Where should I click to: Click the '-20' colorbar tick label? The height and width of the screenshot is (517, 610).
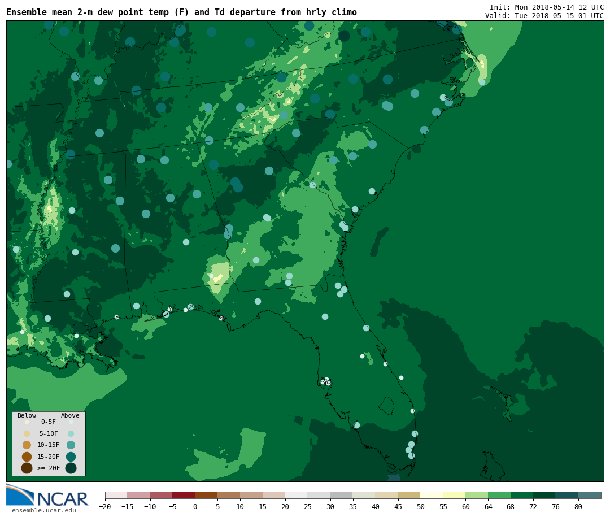point(104,506)
